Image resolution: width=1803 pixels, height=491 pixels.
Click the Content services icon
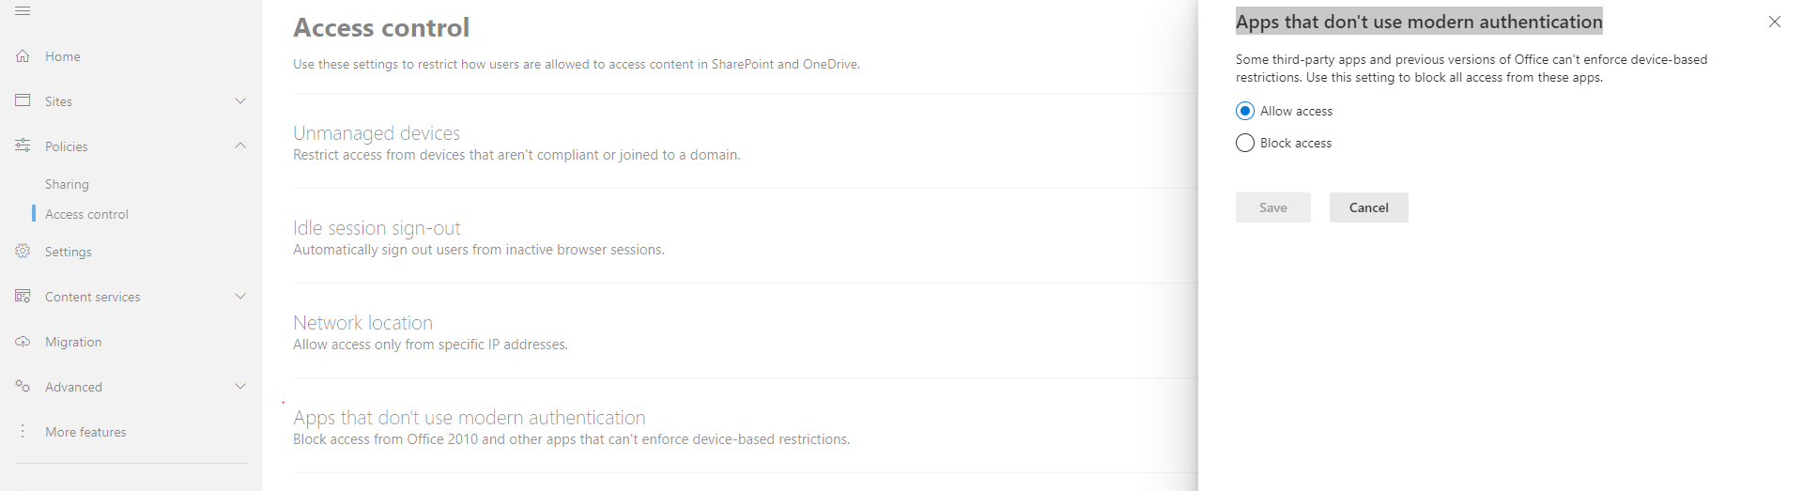click(x=23, y=296)
